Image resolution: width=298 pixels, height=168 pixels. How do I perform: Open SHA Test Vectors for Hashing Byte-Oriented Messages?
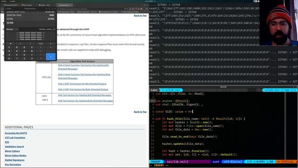(85, 101)
